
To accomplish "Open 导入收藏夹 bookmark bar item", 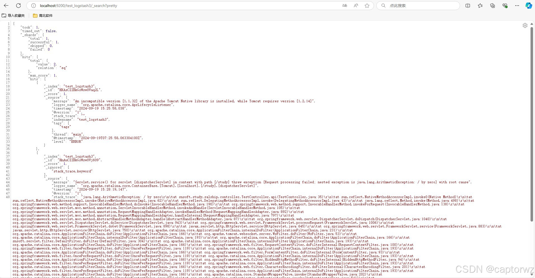I will click(x=13, y=16).
